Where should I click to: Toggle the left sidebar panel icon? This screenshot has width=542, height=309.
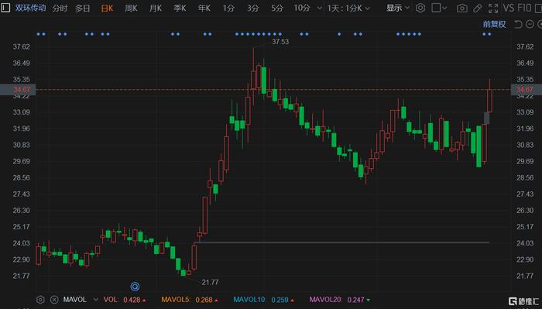(x=5, y=8)
